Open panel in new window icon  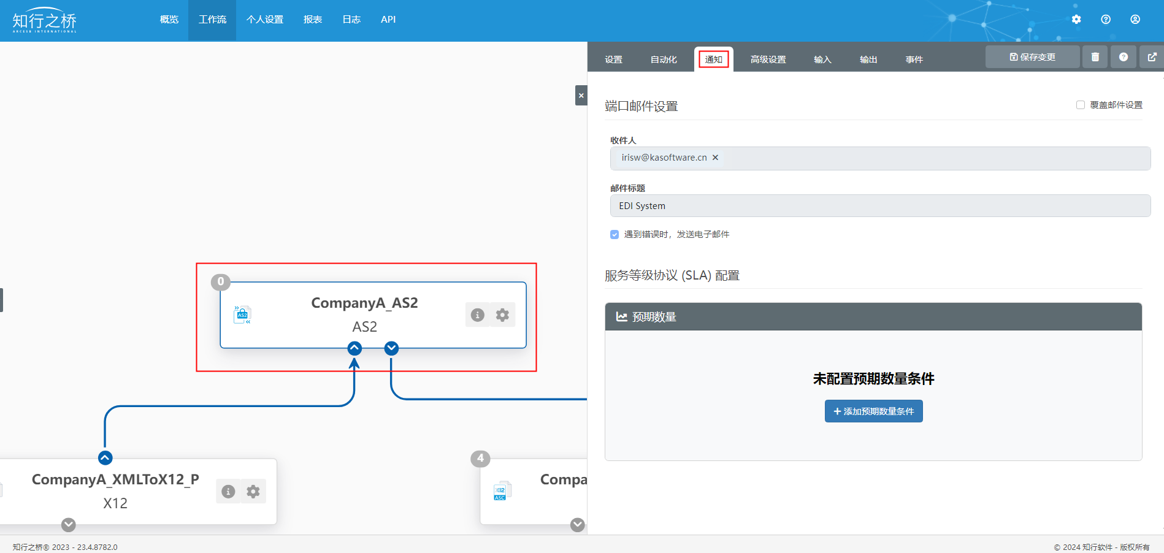[1152, 57]
